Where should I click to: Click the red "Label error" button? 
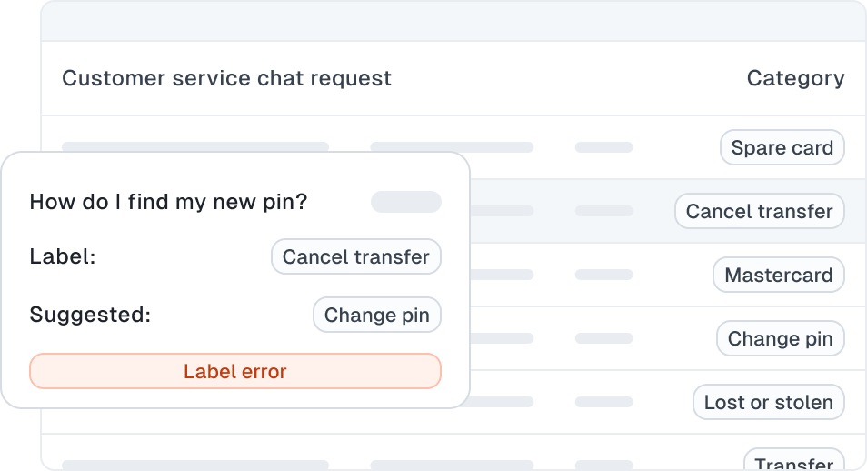[235, 371]
